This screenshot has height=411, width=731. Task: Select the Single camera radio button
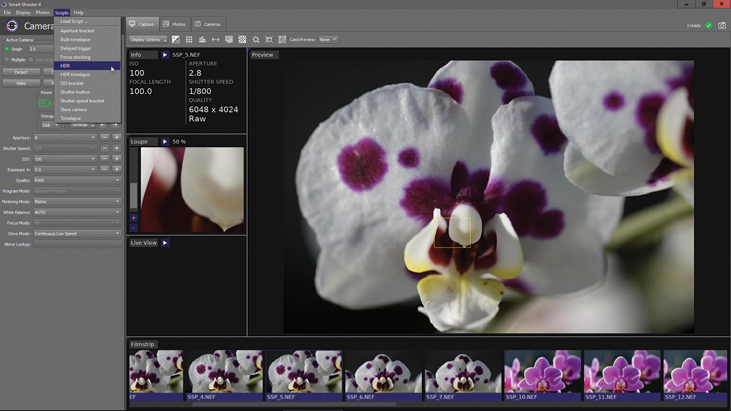(7, 49)
